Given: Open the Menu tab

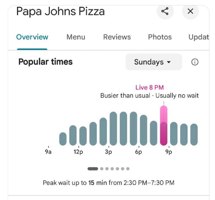Looking at the screenshot, I should point(76,37).
